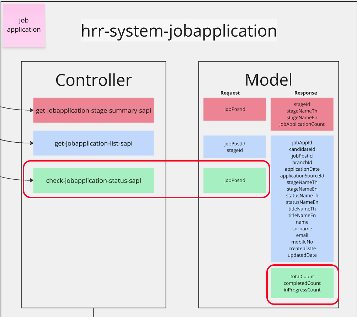Select the Controller heading
Viewport: 357px width, 317px height.
pos(94,80)
